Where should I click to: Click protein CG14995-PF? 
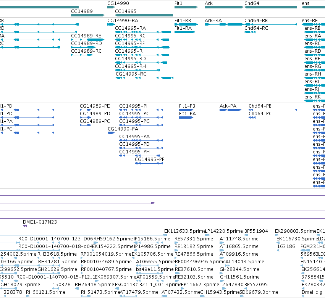pos(149,163)
